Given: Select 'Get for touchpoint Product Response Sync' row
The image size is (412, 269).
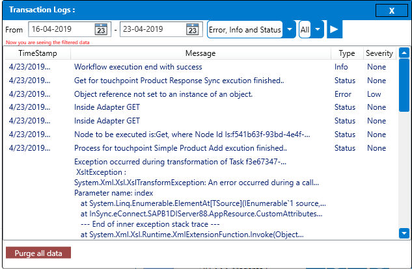Looking at the screenshot, I should (x=201, y=81).
